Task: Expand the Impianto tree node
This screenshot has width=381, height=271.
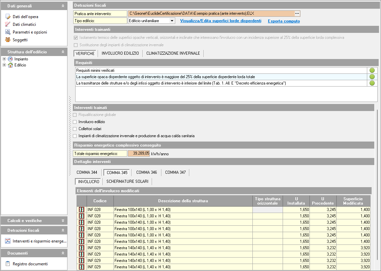Action: pyautogui.click(x=4, y=59)
